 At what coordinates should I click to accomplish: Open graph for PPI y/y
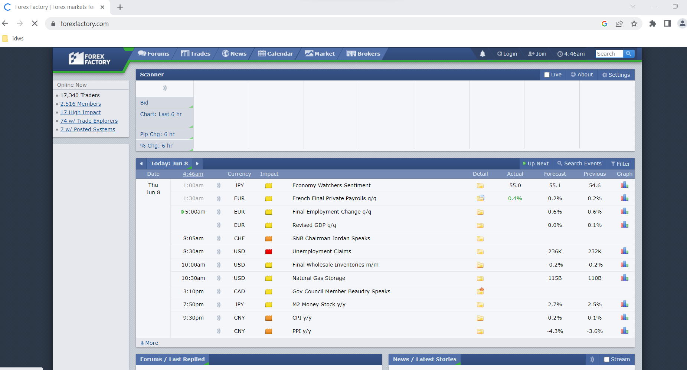625,331
